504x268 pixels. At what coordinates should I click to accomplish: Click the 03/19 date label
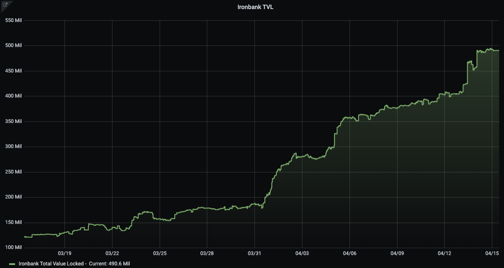coord(64,253)
